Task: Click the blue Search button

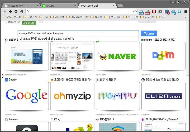Action: 149,34
